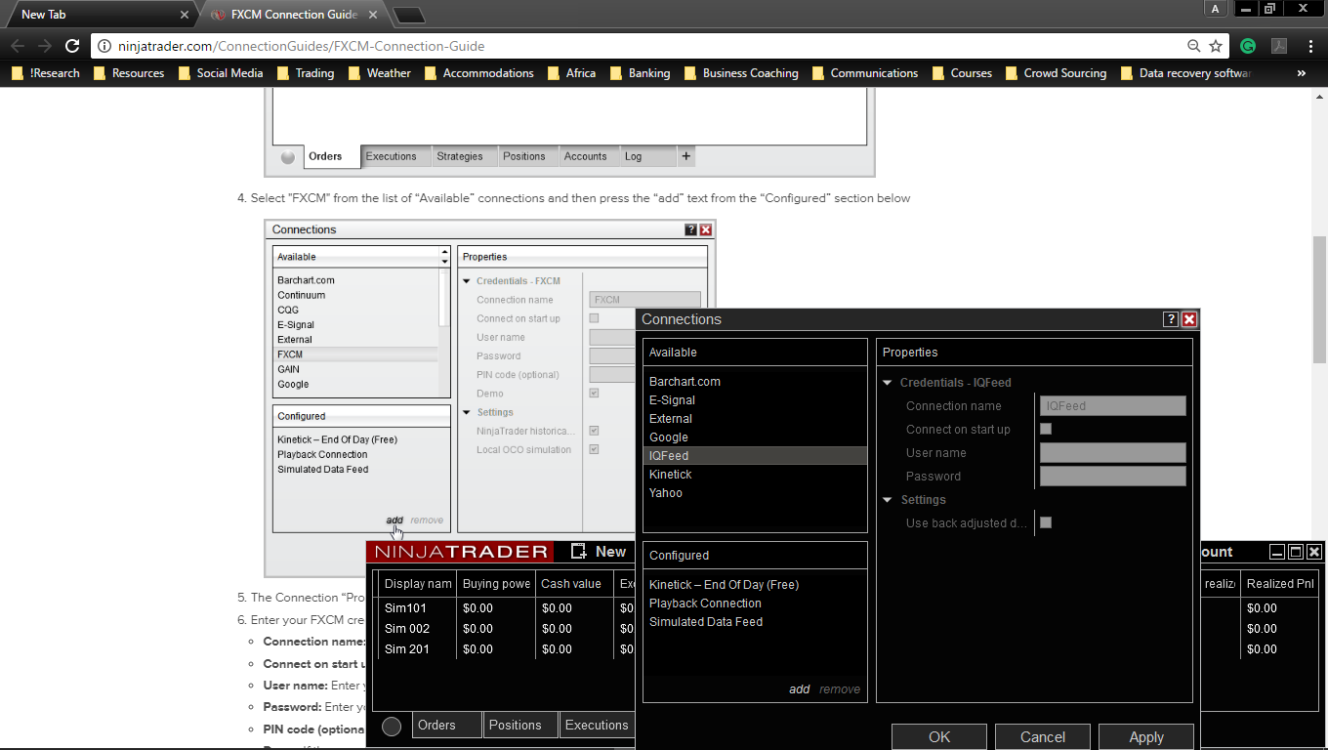Open the Trading bookmark folder
Image resolution: width=1328 pixels, height=750 pixels.
pos(306,73)
